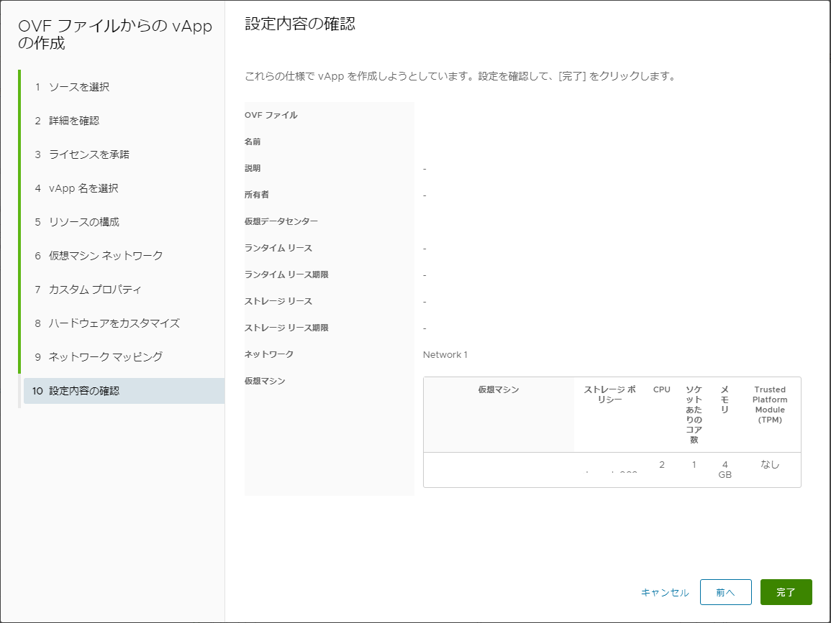Viewport: 831px width, 623px height.
Task: Select step 10 設定内容の確認
Action: pos(124,391)
